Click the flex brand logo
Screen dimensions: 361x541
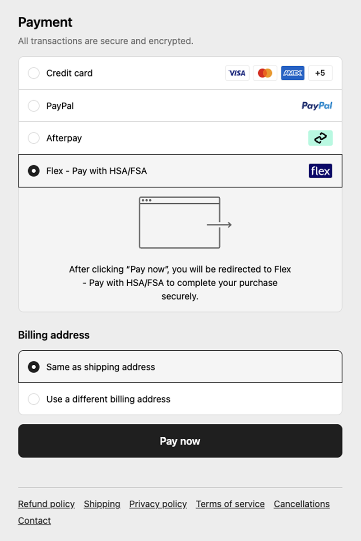320,171
